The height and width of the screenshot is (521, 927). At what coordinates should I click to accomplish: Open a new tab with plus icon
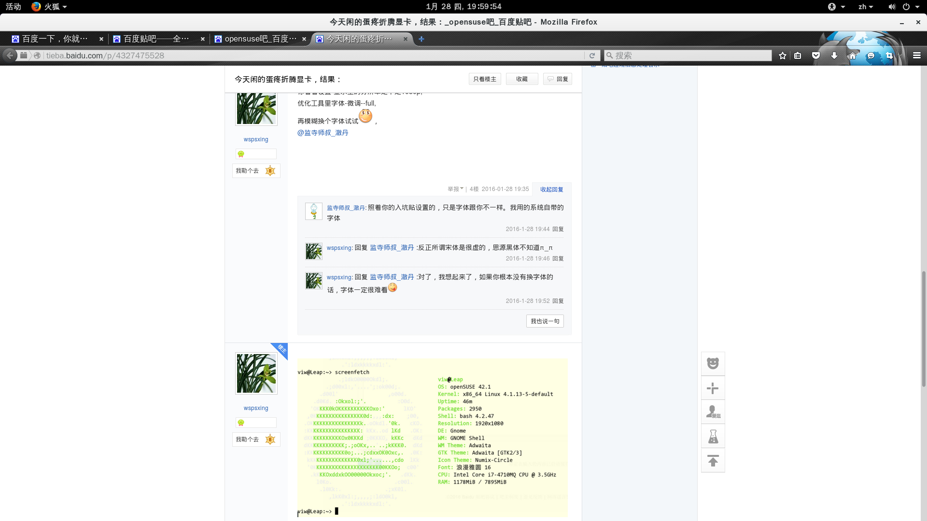421,39
